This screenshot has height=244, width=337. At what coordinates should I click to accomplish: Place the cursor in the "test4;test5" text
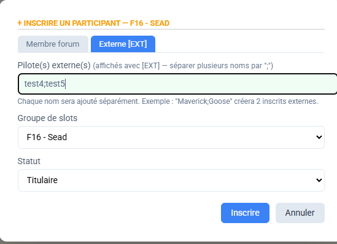coord(44,84)
